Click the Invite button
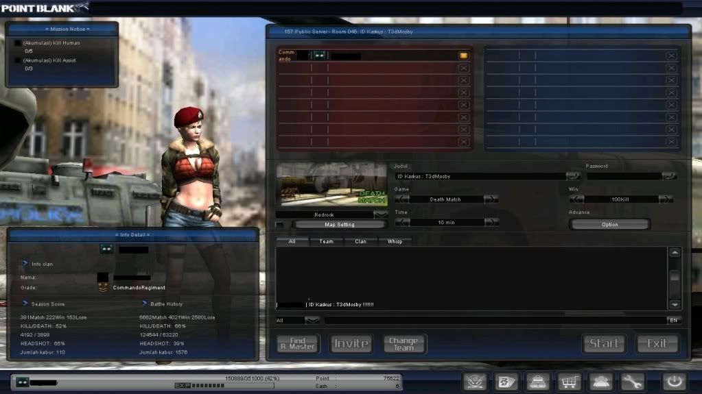 pyautogui.click(x=351, y=343)
